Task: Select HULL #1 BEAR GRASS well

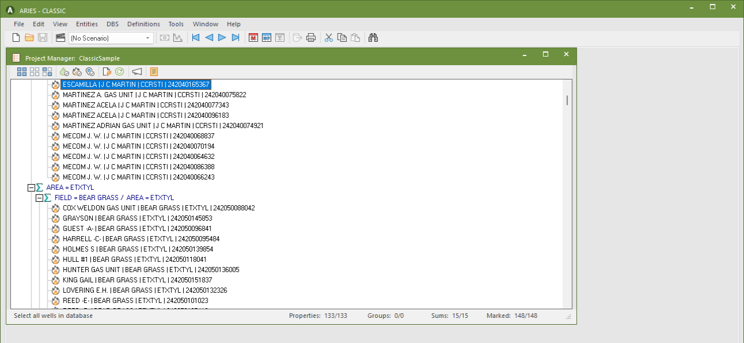Action: pos(134,260)
